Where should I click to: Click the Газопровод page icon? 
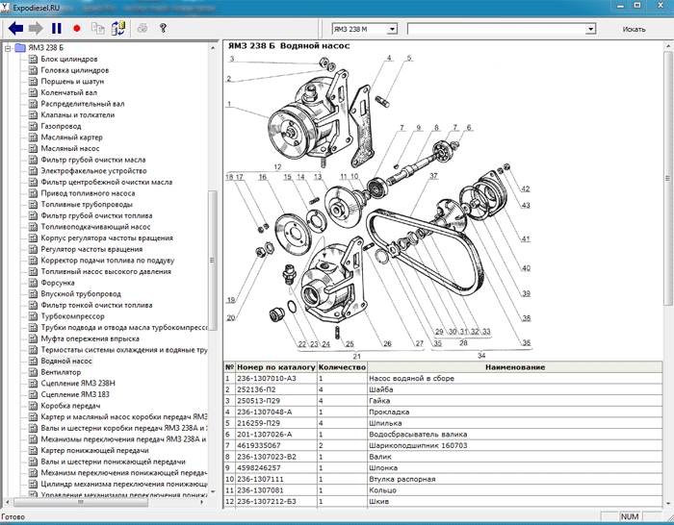pos(33,126)
